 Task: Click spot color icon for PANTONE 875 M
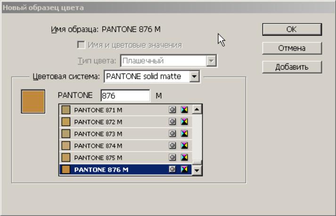click(172, 157)
